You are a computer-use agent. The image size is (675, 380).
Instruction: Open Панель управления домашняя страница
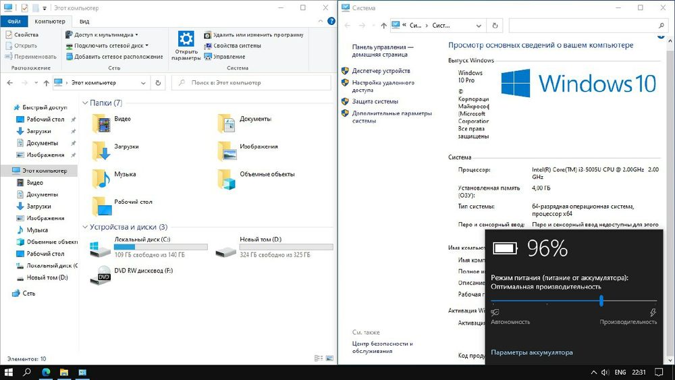click(x=383, y=51)
